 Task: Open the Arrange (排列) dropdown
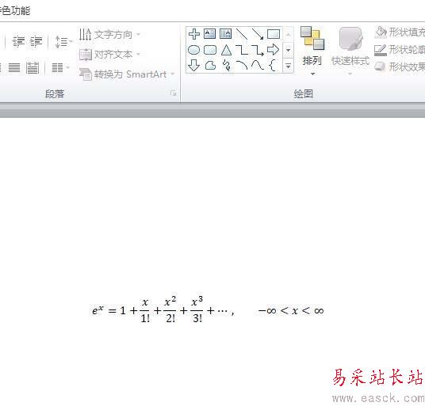click(x=312, y=51)
